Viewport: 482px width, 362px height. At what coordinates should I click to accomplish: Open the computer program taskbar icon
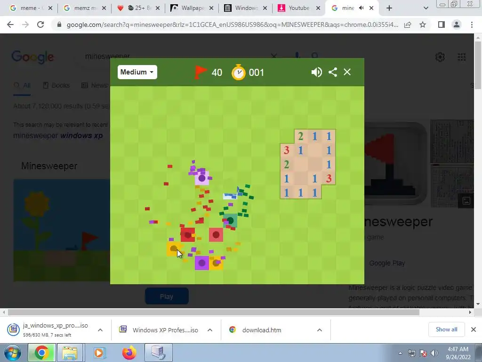click(159, 353)
